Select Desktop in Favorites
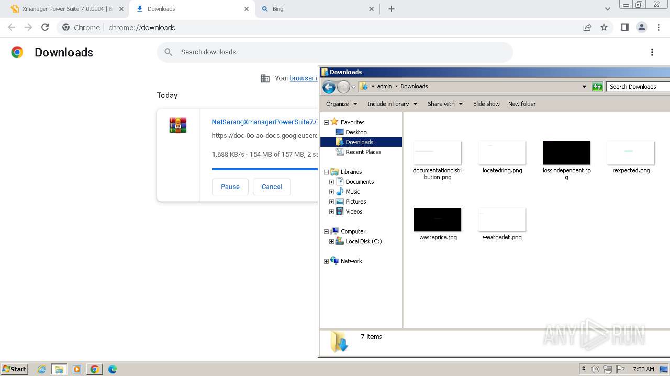The height and width of the screenshot is (376, 670). (356, 132)
